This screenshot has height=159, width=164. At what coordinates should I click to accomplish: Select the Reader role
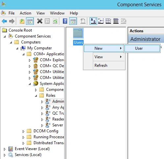(58, 119)
